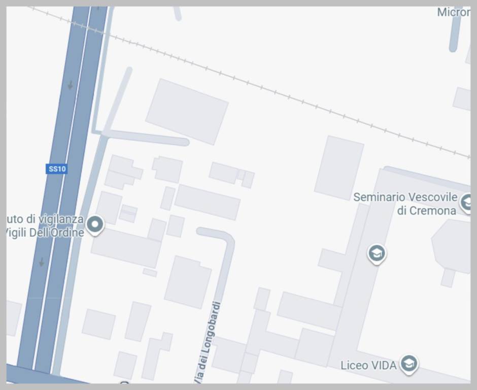This screenshot has width=477, height=390.
Task: Click the upper direction arrow on SS10
Action: (70, 85)
